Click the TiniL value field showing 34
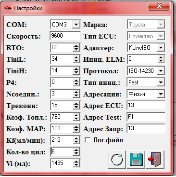This screenshot has width=176, height=177. (x=62, y=59)
